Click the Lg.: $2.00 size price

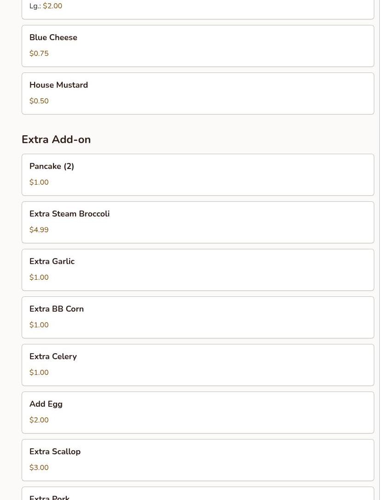46,6
